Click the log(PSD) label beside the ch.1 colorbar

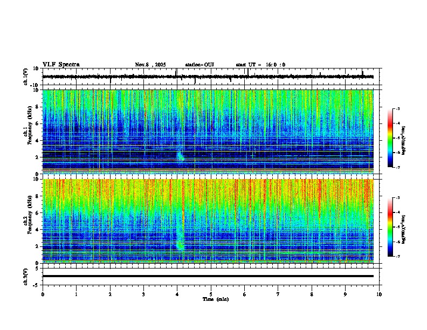coord(404,141)
